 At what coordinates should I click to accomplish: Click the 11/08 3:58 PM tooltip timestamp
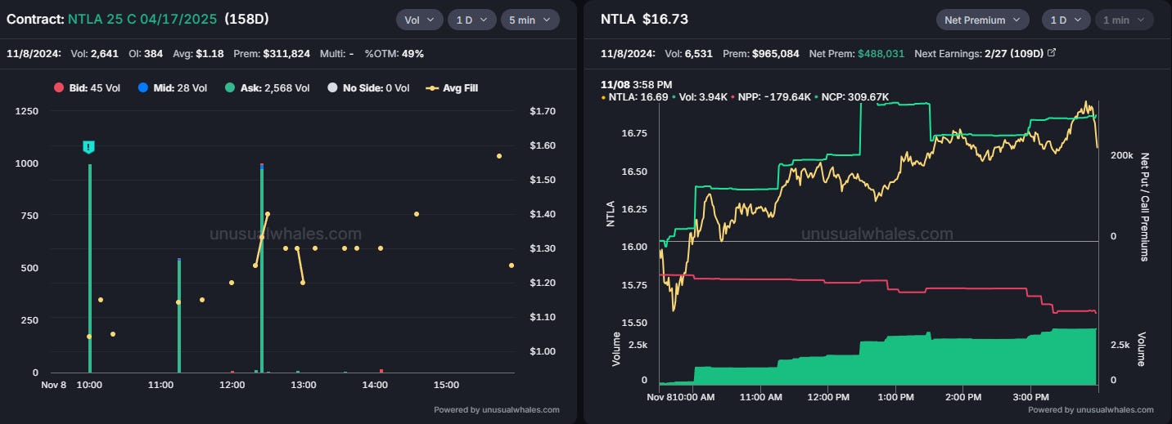tap(637, 84)
